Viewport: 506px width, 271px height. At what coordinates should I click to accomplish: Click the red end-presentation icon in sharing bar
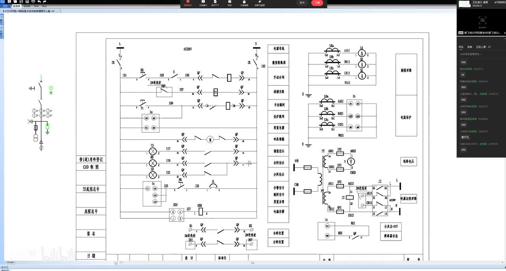(x=188, y=3)
